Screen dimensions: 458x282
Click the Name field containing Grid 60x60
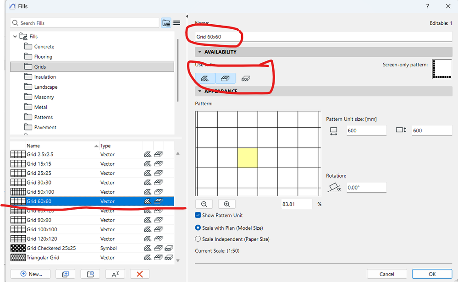pyautogui.click(x=324, y=37)
